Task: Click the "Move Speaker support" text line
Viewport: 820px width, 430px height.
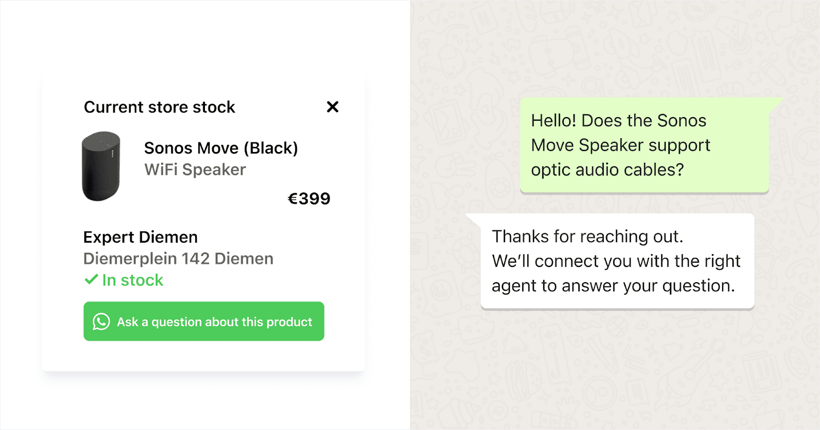Action: [x=621, y=145]
